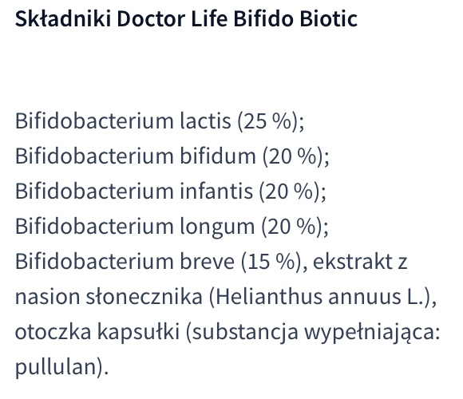Click the word 'longum' in the ingredient list
The image size is (463, 399).
tap(217, 227)
